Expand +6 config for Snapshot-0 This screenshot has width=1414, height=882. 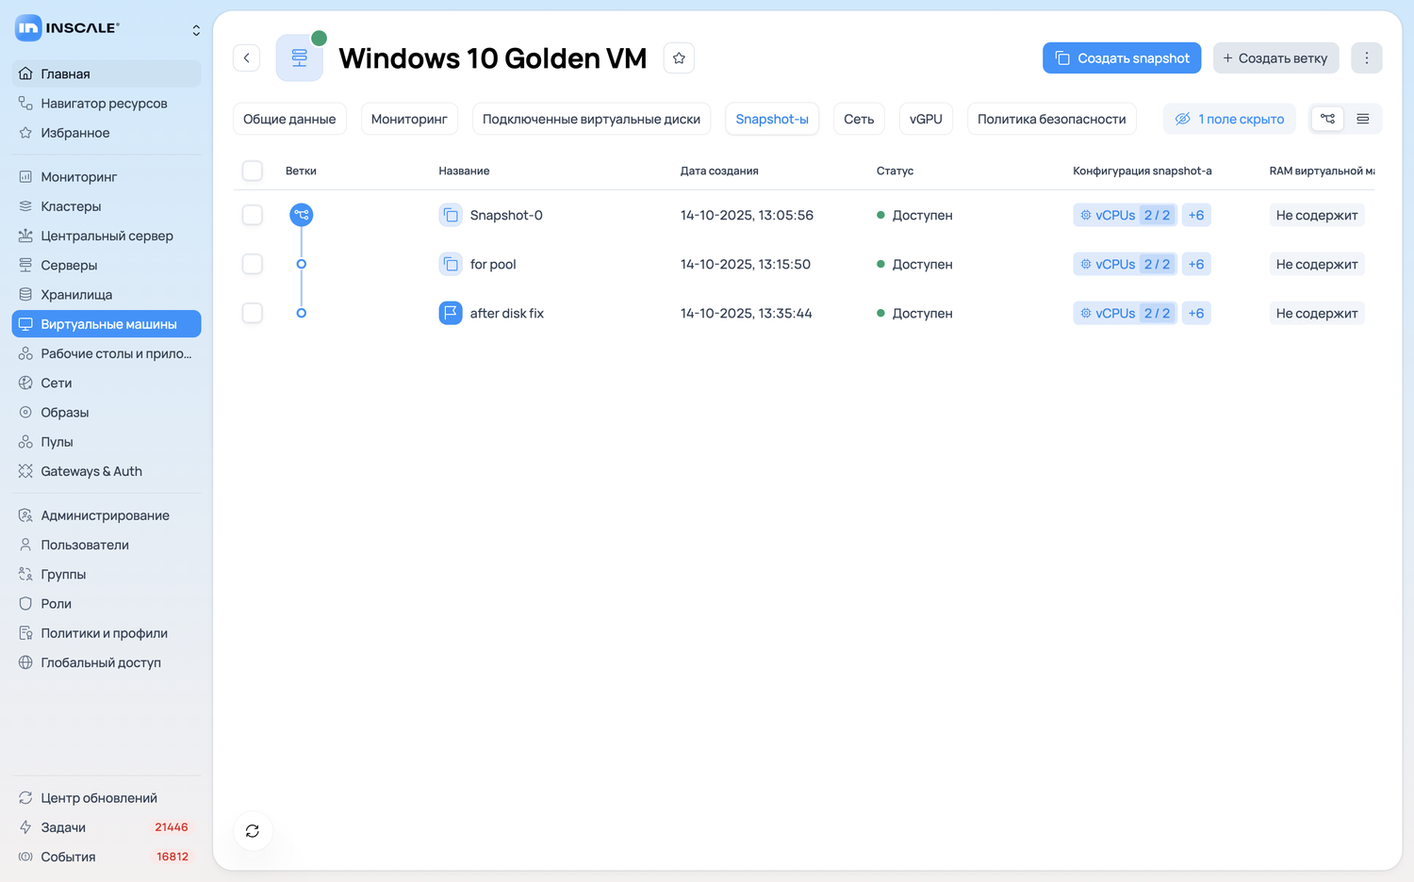coord(1196,215)
